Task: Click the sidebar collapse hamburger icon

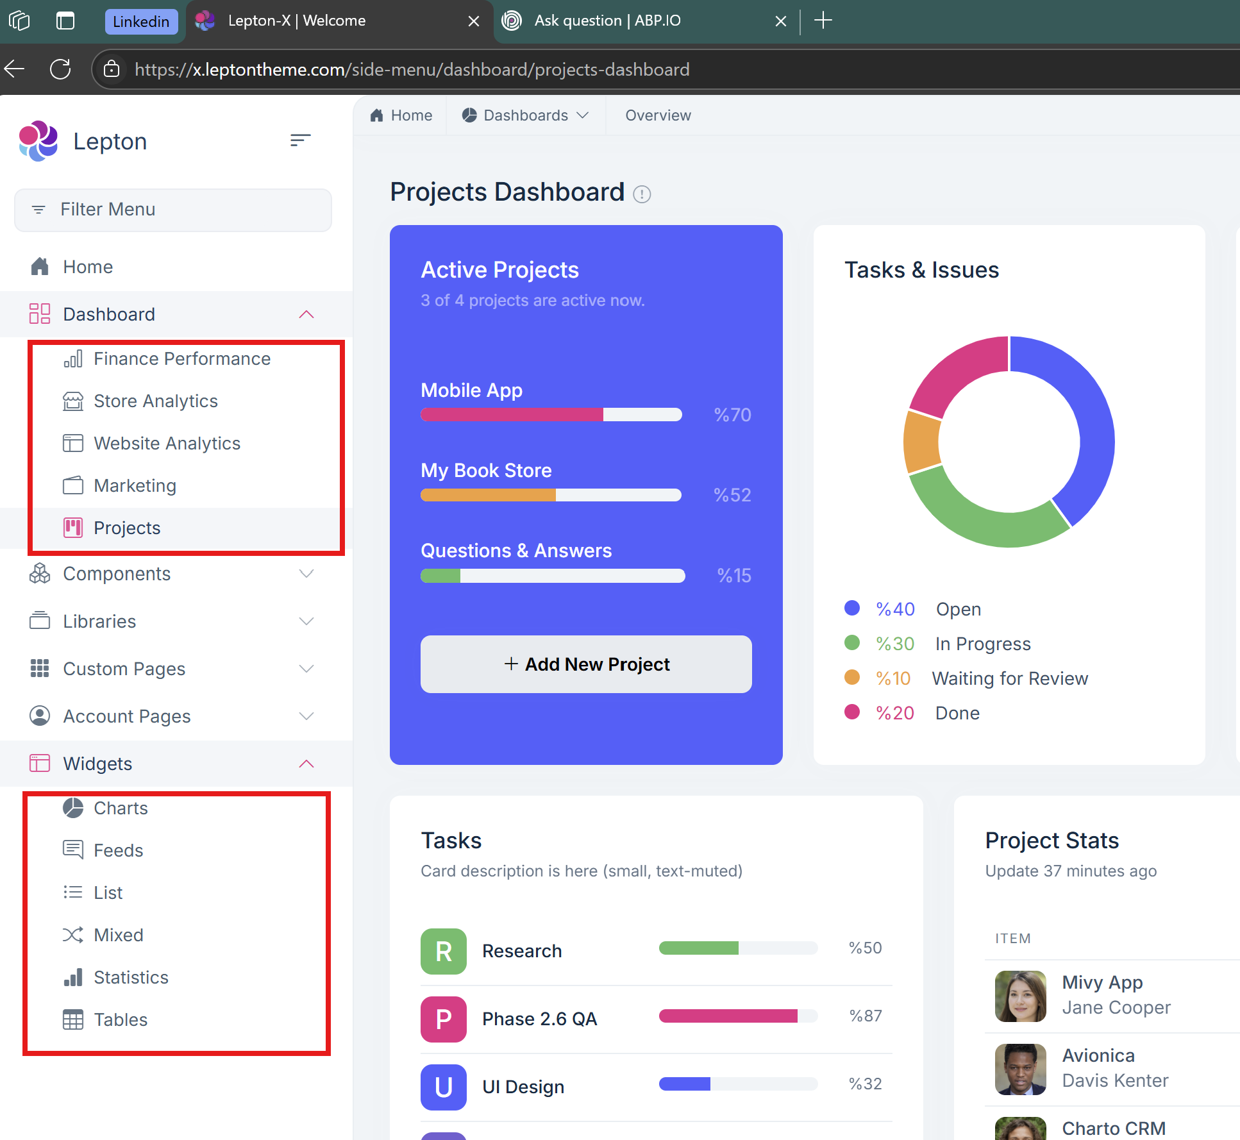Action: pos(300,140)
